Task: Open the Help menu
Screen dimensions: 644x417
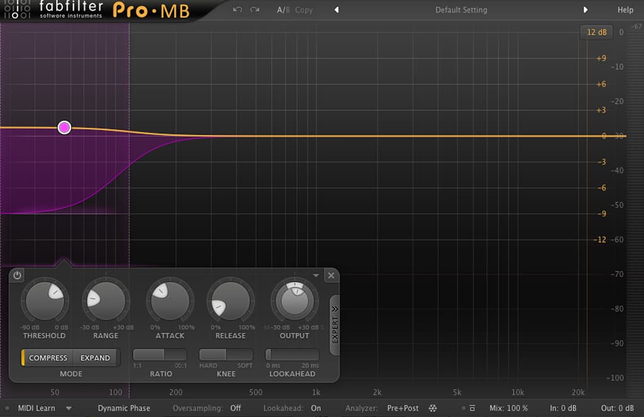Action: pyautogui.click(x=625, y=10)
